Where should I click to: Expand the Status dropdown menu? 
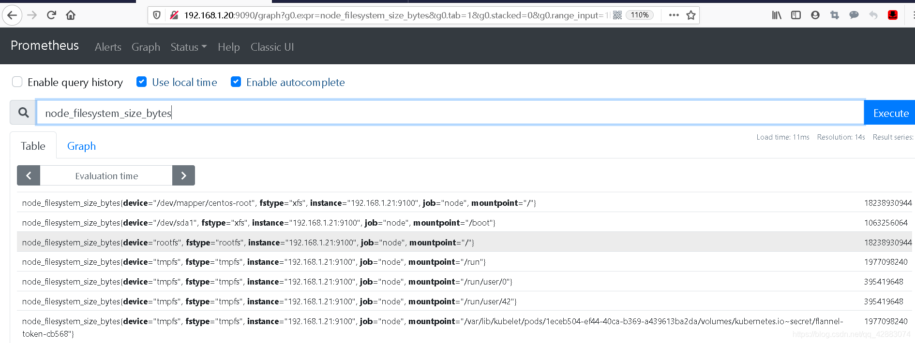(189, 47)
